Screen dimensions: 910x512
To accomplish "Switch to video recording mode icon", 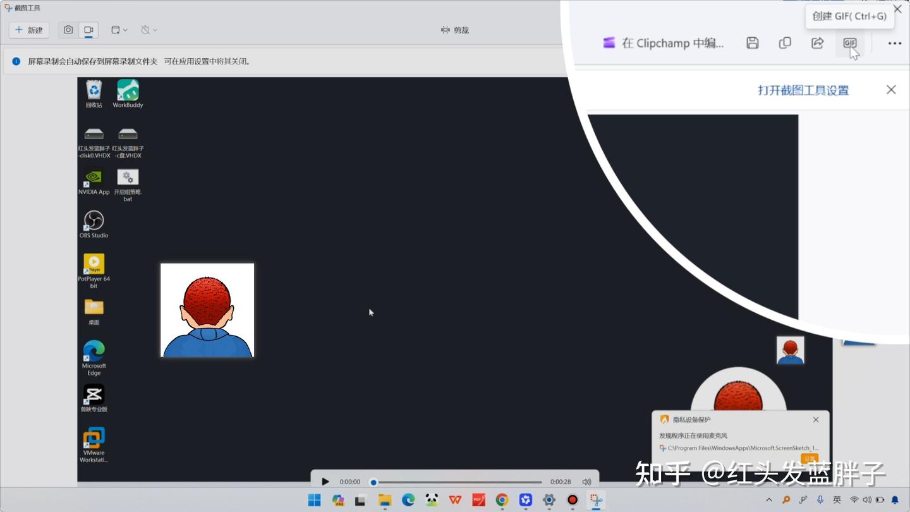I will click(88, 30).
